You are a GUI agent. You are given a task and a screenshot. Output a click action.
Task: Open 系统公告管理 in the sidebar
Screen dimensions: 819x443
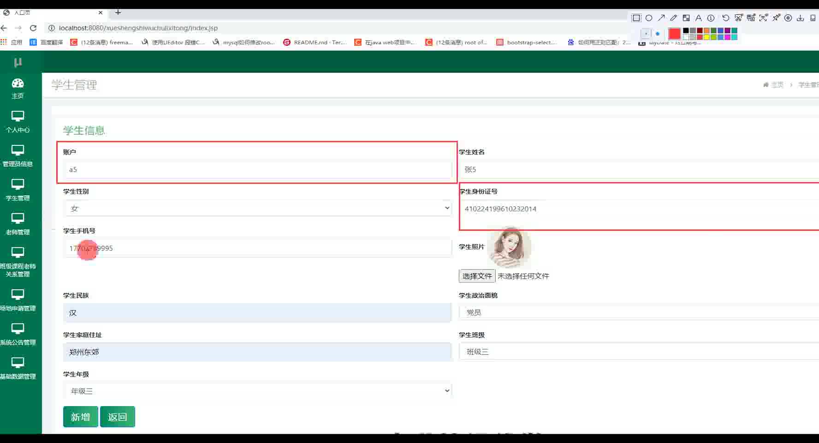18,335
